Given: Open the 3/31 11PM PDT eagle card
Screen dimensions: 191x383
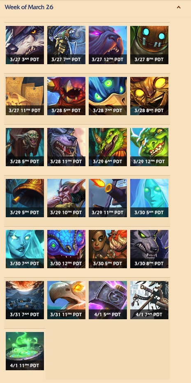Looking at the screenshot, I should tap(67, 300).
